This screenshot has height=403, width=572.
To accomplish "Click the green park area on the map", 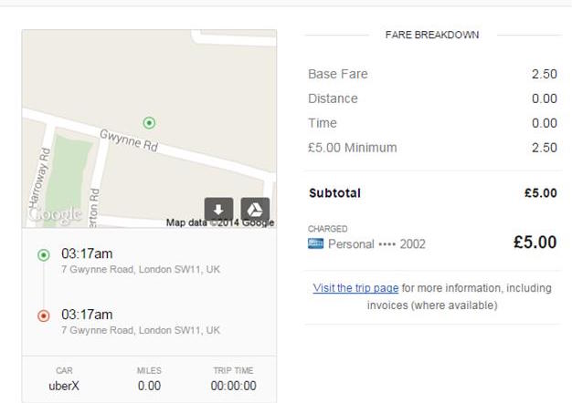I will click(x=68, y=176).
